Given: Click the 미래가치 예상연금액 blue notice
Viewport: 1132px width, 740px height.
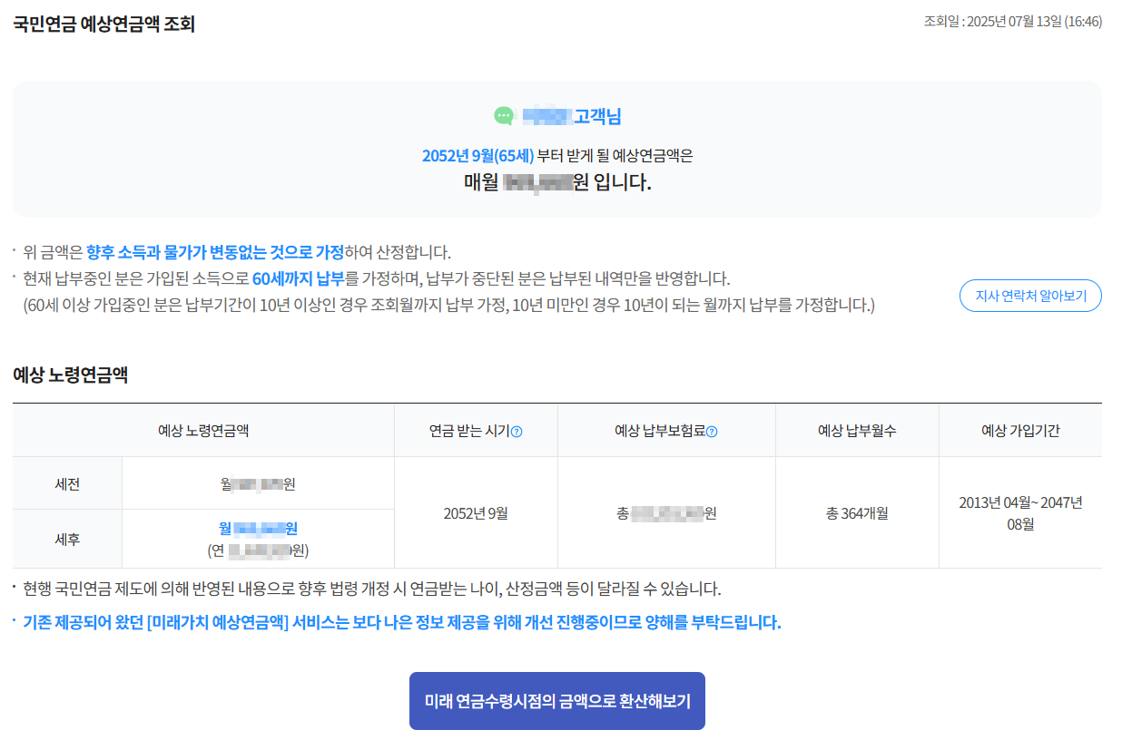Looking at the screenshot, I should (x=402, y=623).
